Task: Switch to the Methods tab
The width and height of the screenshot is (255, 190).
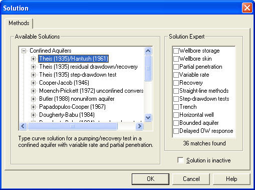Action: (19, 23)
